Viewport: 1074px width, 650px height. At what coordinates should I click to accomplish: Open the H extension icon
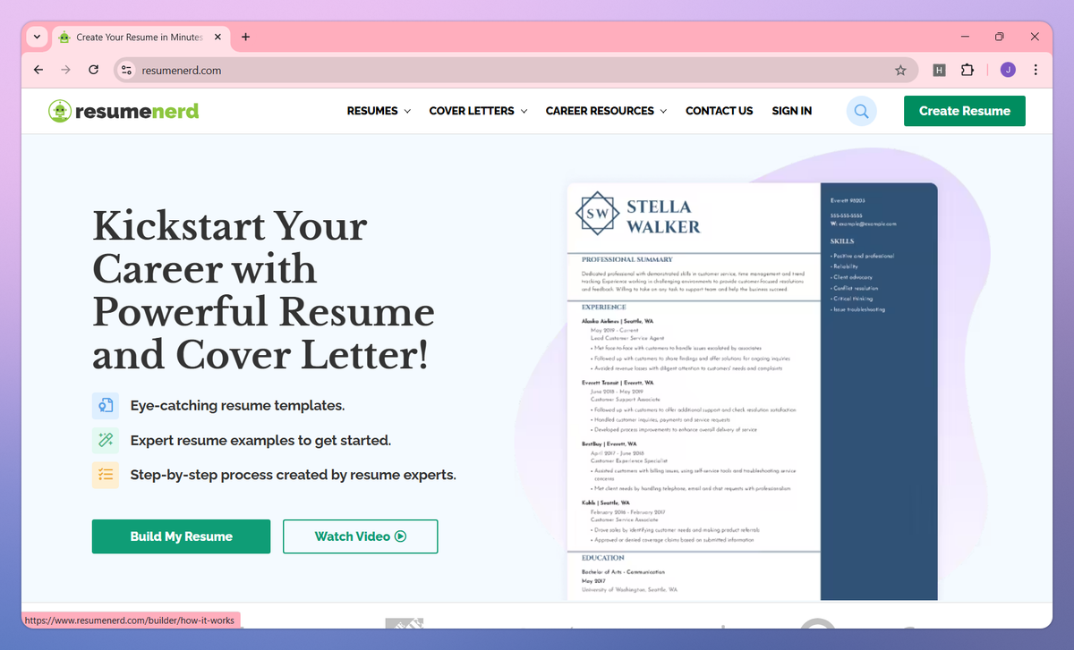pyautogui.click(x=939, y=70)
